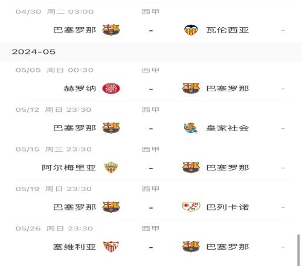The image size is (302, 266).
Task: Click Barcelona crest in 04/30 home match
Action: [x=111, y=30]
